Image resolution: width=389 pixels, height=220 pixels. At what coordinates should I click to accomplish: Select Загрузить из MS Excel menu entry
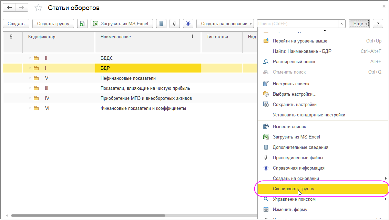pyautogui.click(x=323, y=137)
